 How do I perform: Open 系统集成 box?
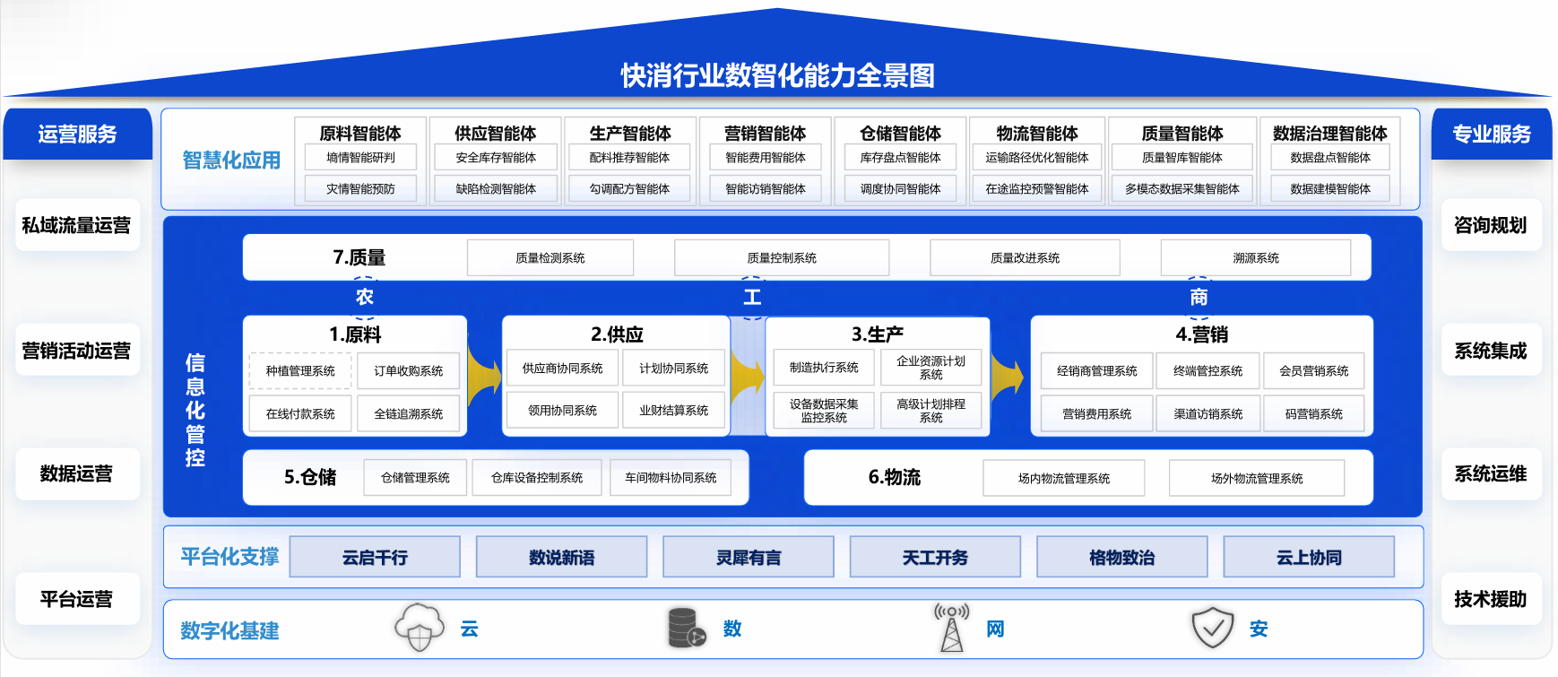pos(1491,350)
